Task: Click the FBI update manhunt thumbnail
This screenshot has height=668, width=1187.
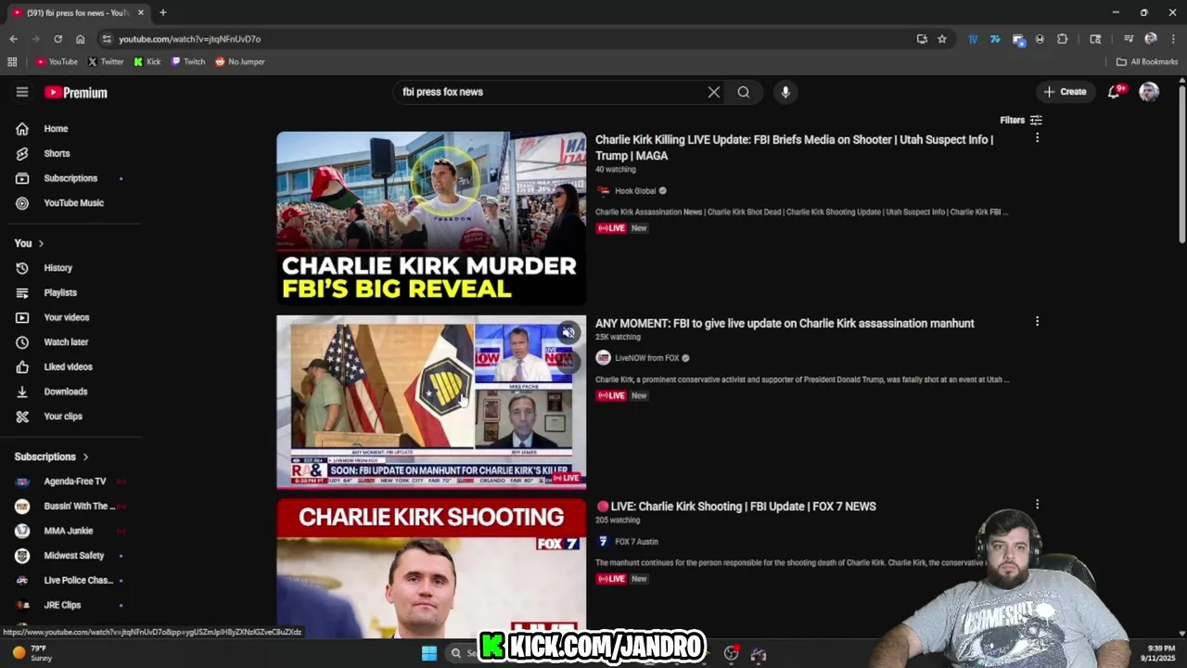Action: (431, 402)
